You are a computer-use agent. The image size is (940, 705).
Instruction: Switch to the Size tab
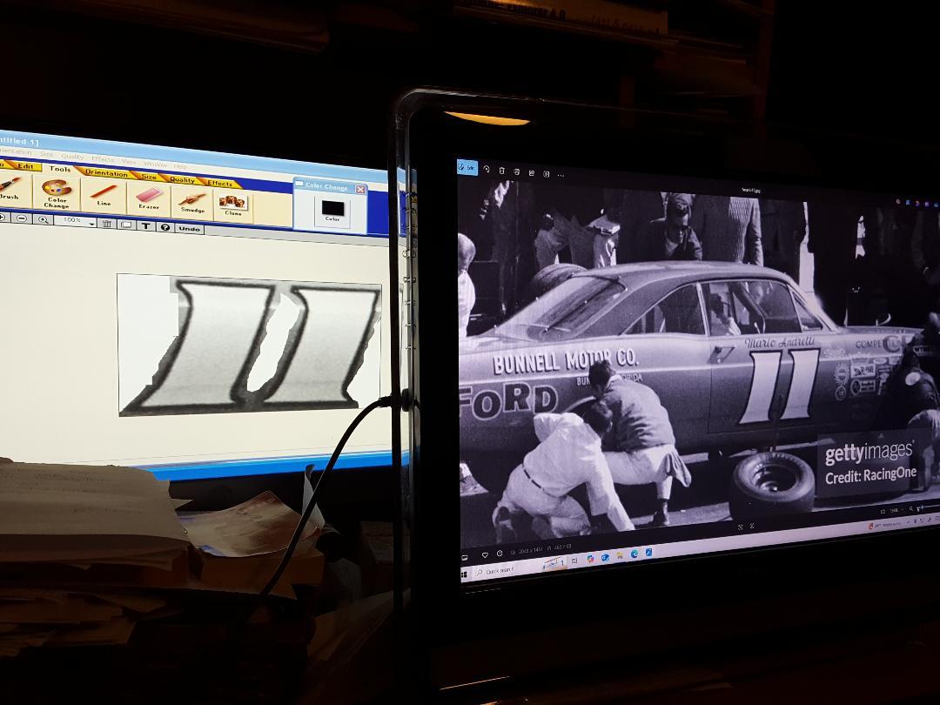(x=149, y=176)
